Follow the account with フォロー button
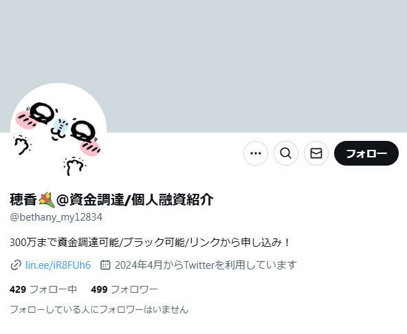Screen dimensions: 407x334 pyautogui.click(x=366, y=153)
